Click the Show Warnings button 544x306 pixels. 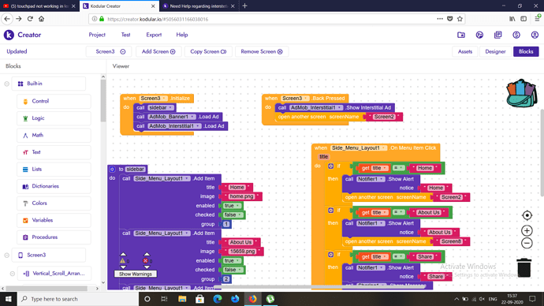point(136,274)
